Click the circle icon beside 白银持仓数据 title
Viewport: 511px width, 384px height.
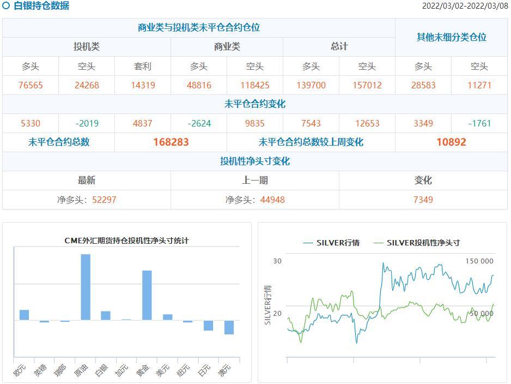(x=6, y=6)
